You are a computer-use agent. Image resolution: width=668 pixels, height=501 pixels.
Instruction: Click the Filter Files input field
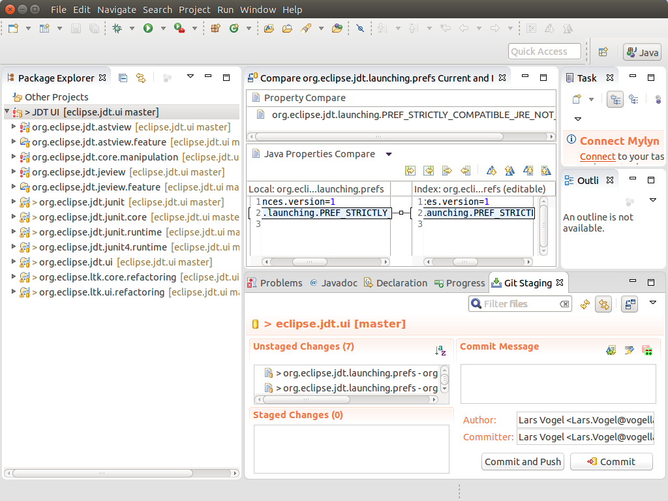pos(520,304)
